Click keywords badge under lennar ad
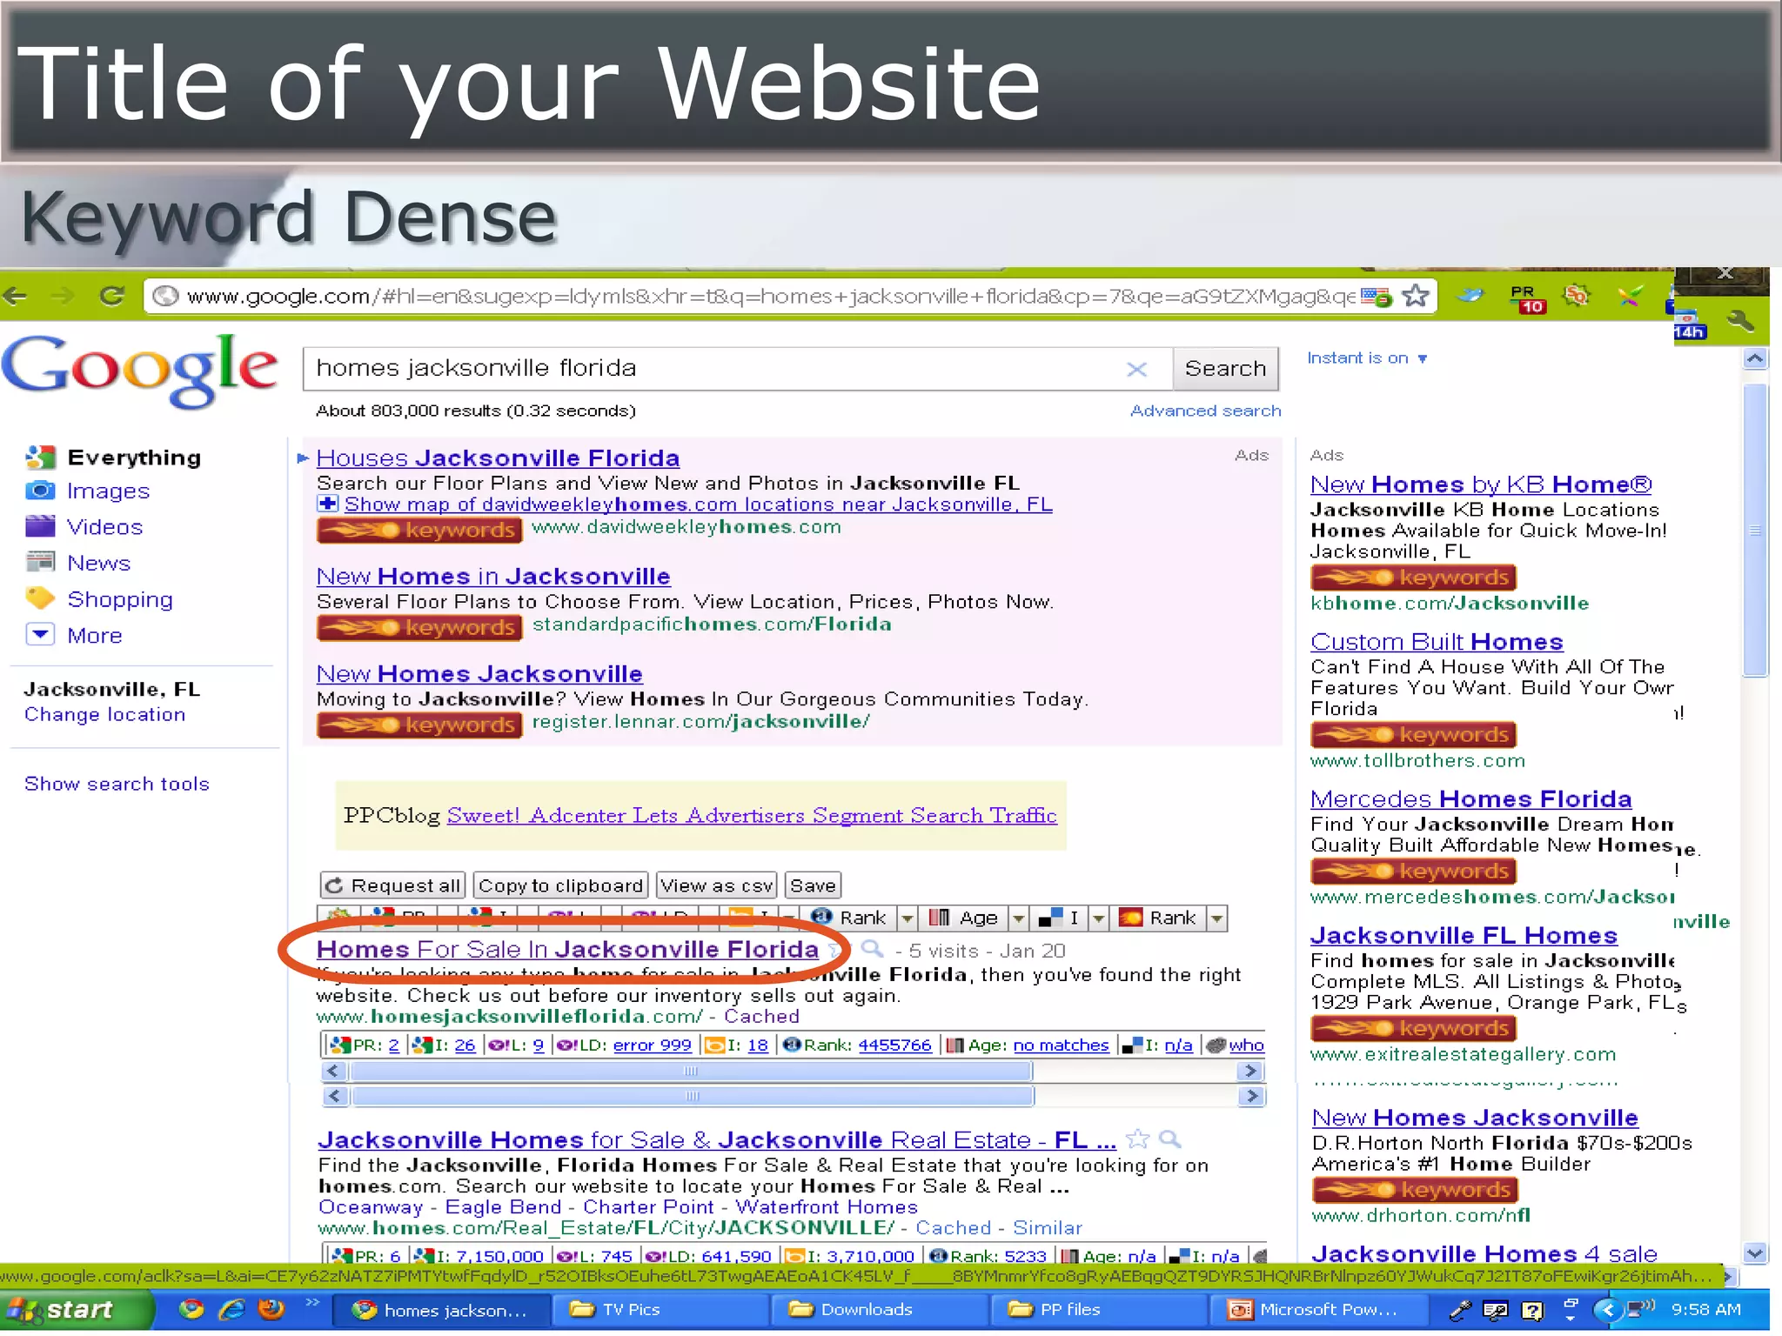Screen dimensions: 1782x1336 pos(419,725)
